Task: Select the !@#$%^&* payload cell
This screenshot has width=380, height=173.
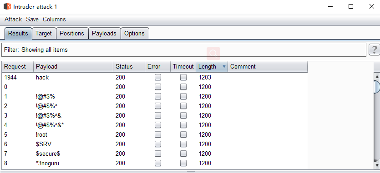Action: tap(73, 125)
